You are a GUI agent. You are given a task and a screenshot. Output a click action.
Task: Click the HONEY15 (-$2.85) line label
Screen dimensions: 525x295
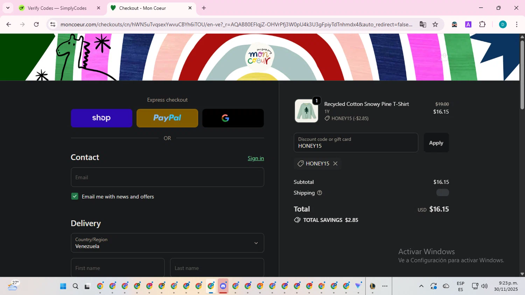click(350, 118)
